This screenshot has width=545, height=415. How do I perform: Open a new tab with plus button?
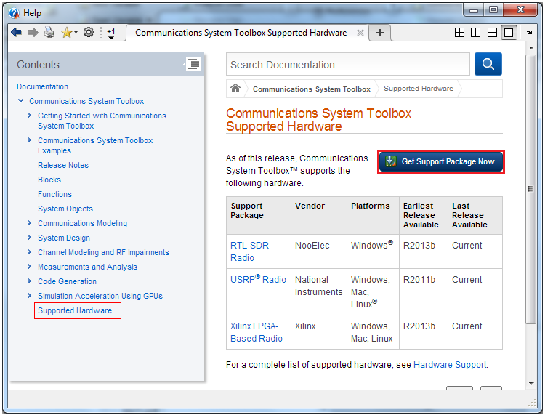[380, 33]
